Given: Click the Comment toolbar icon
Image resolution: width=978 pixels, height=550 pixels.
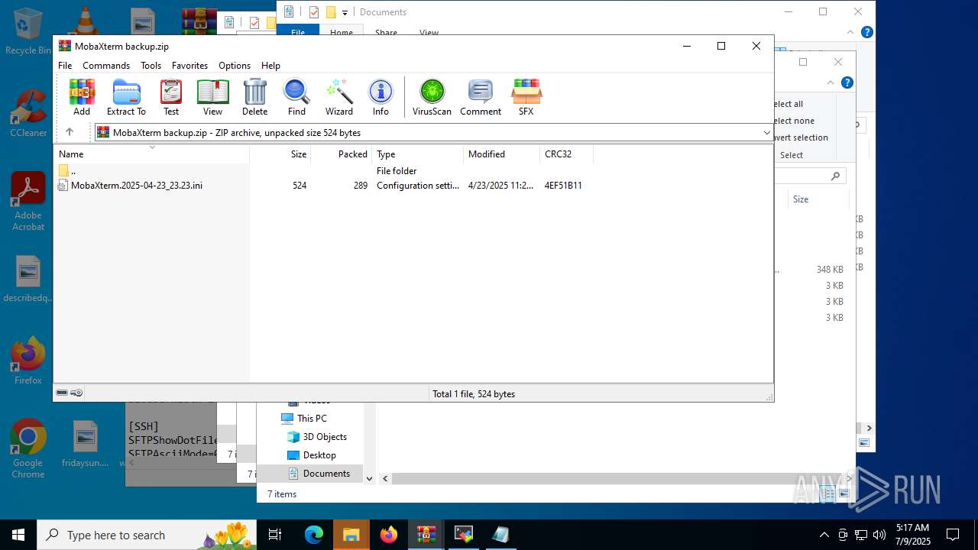Looking at the screenshot, I should [x=481, y=97].
